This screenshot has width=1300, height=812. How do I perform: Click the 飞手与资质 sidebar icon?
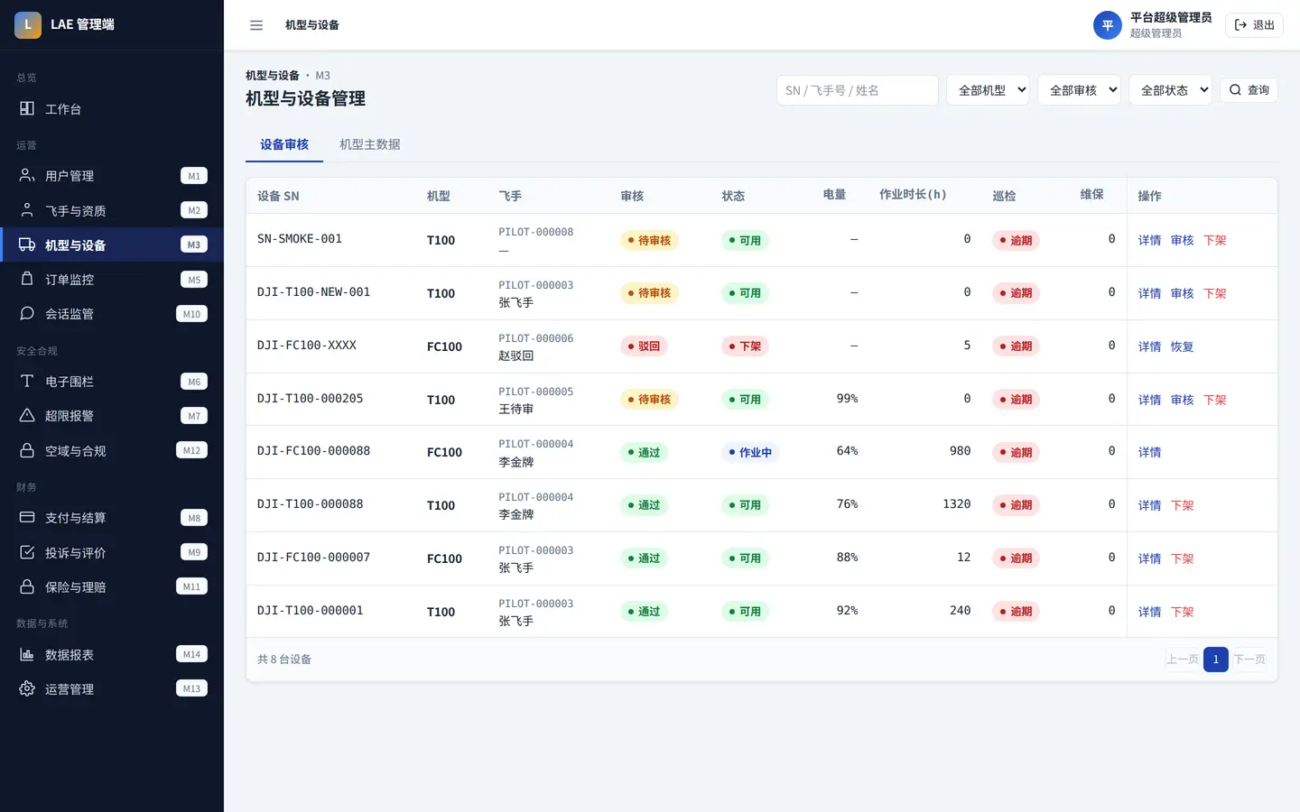(x=27, y=210)
